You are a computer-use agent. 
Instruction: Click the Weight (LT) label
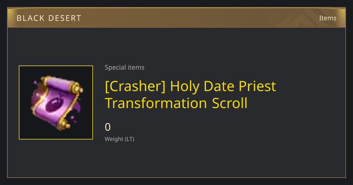pos(119,139)
